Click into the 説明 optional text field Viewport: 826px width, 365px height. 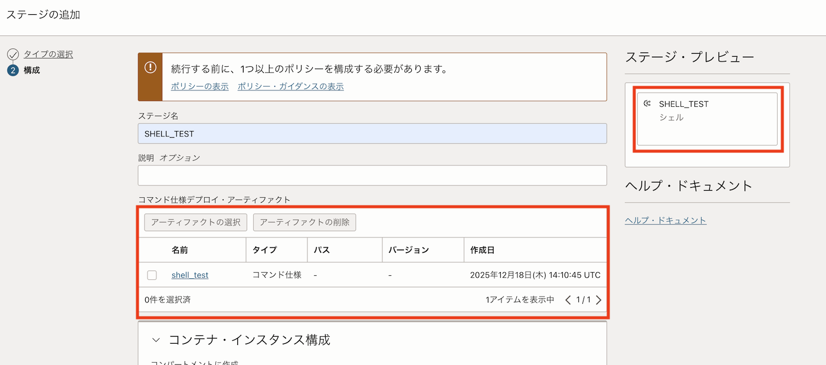(372, 175)
